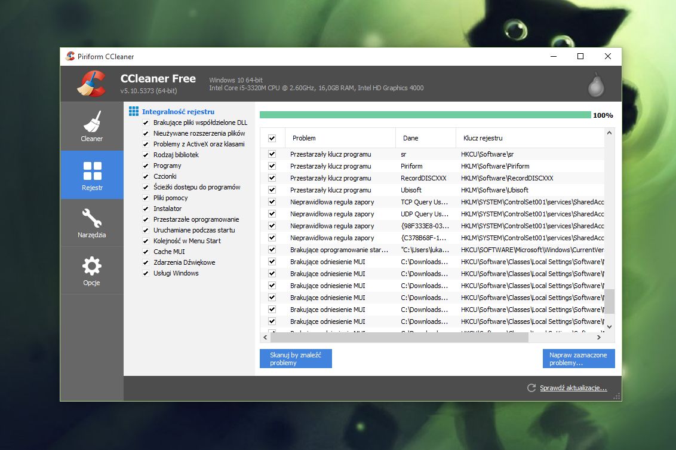Image resolution: width=676 pixels, height=450 pixels.
Task: Maximize the Piriform CCleaner window
Action: [580, 56]
